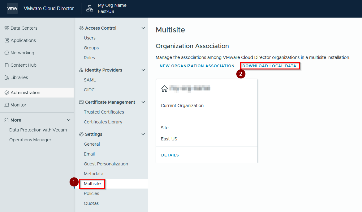
Task: Open Quotas settings
Action: [x=91, y=203]
